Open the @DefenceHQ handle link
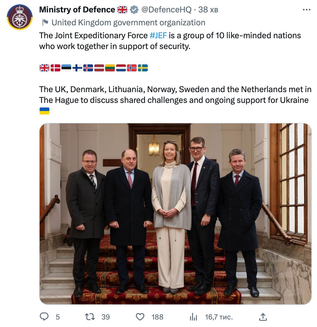The height and width of the screenshot is (327, 317). pyautogui.click(x=166, y=10)
